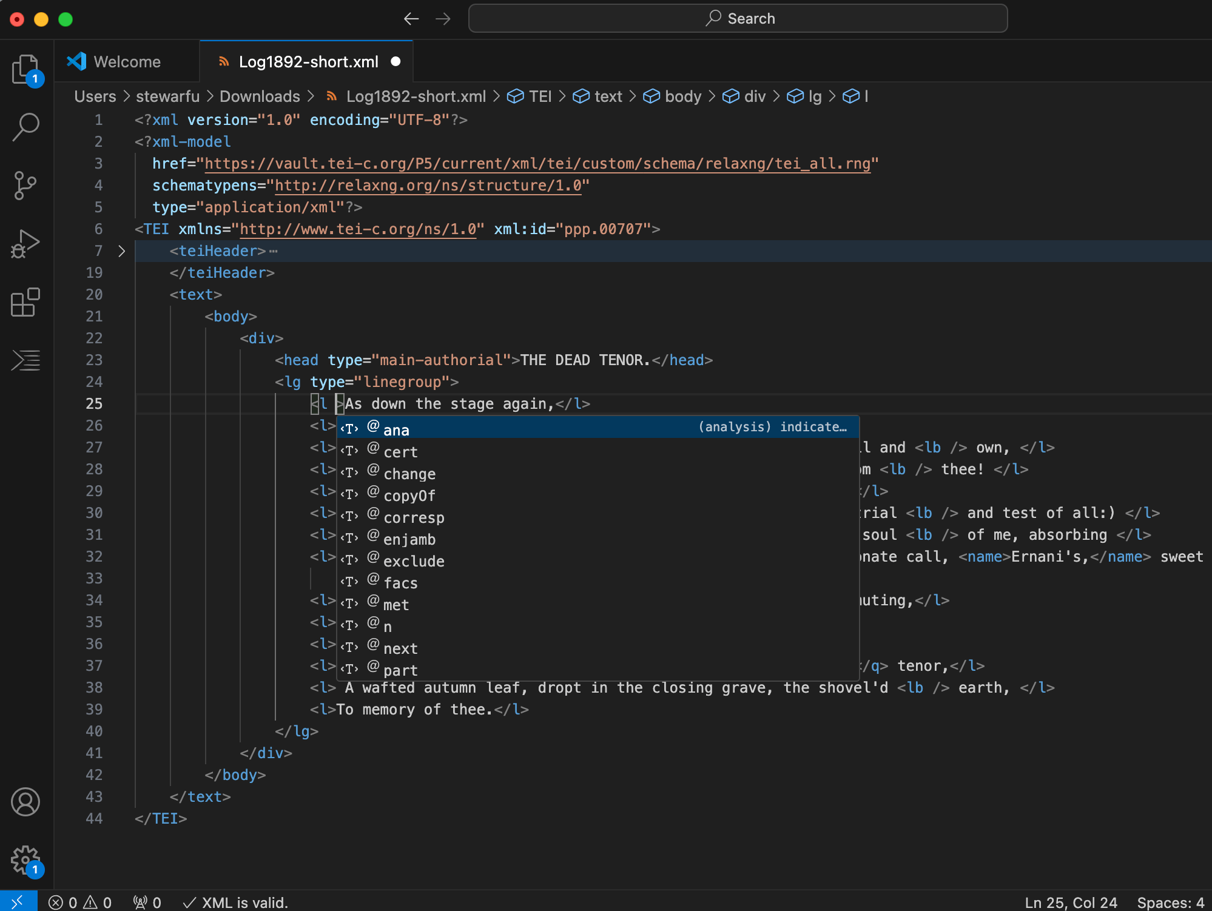
Task: Select the Log1892-short.xml tab
Action: tap(308, 62)
